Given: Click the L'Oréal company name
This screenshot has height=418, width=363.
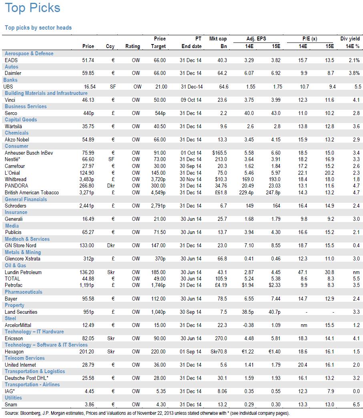Looking at the screenshot, I should point(12,173).
